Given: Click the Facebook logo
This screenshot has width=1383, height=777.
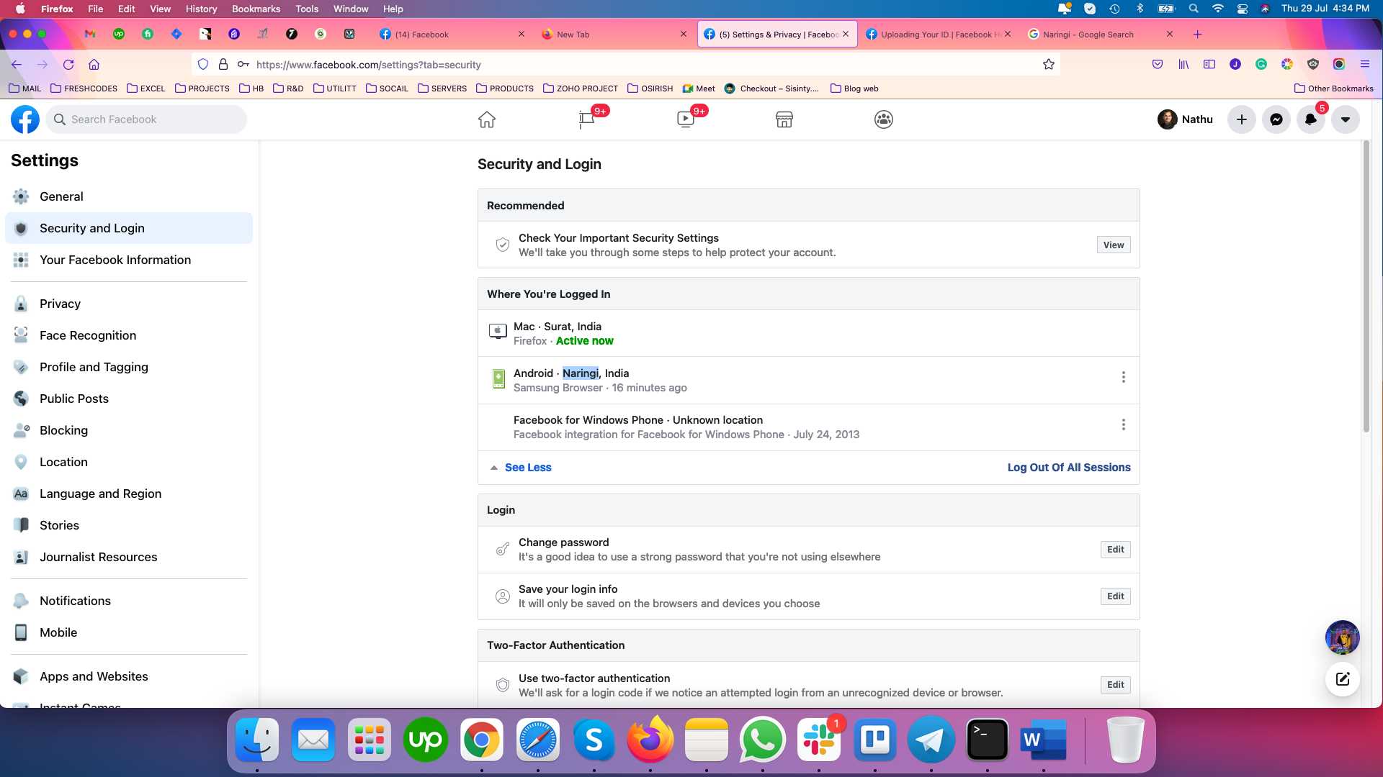Looking at the screenshot, I should pyautogui.click(x=25, y=119).
